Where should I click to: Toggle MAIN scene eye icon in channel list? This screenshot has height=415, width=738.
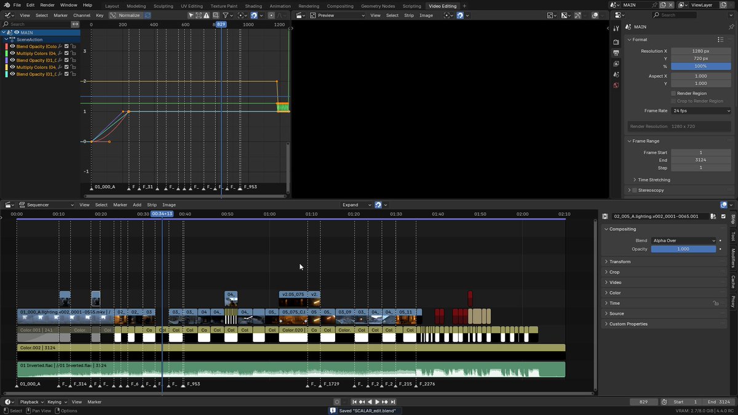[x=16, y=33]
